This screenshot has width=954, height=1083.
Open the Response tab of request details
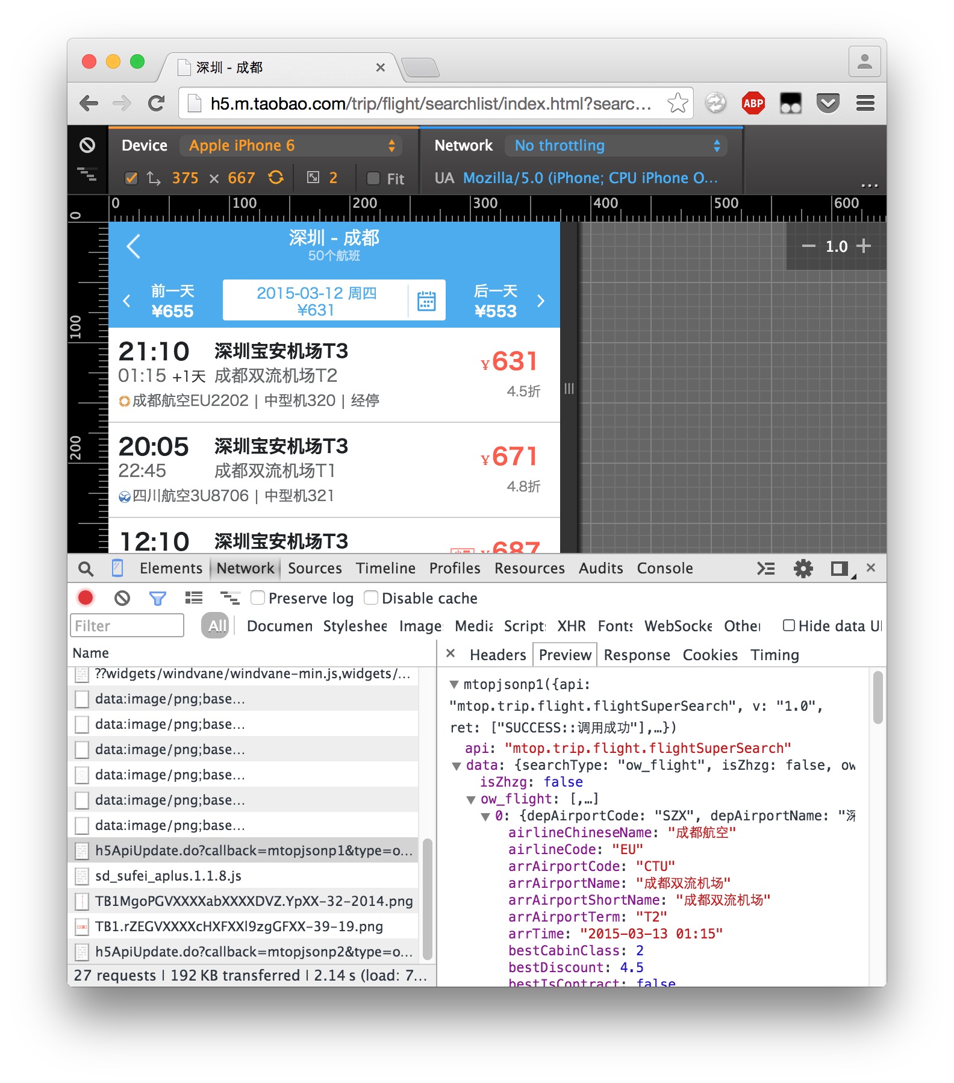637,655
